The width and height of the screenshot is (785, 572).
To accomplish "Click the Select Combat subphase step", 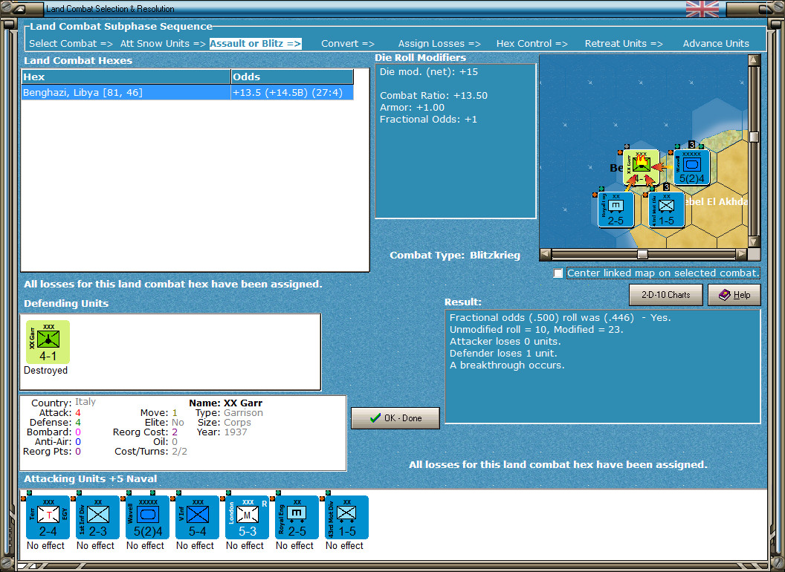I will pos(71,44).
